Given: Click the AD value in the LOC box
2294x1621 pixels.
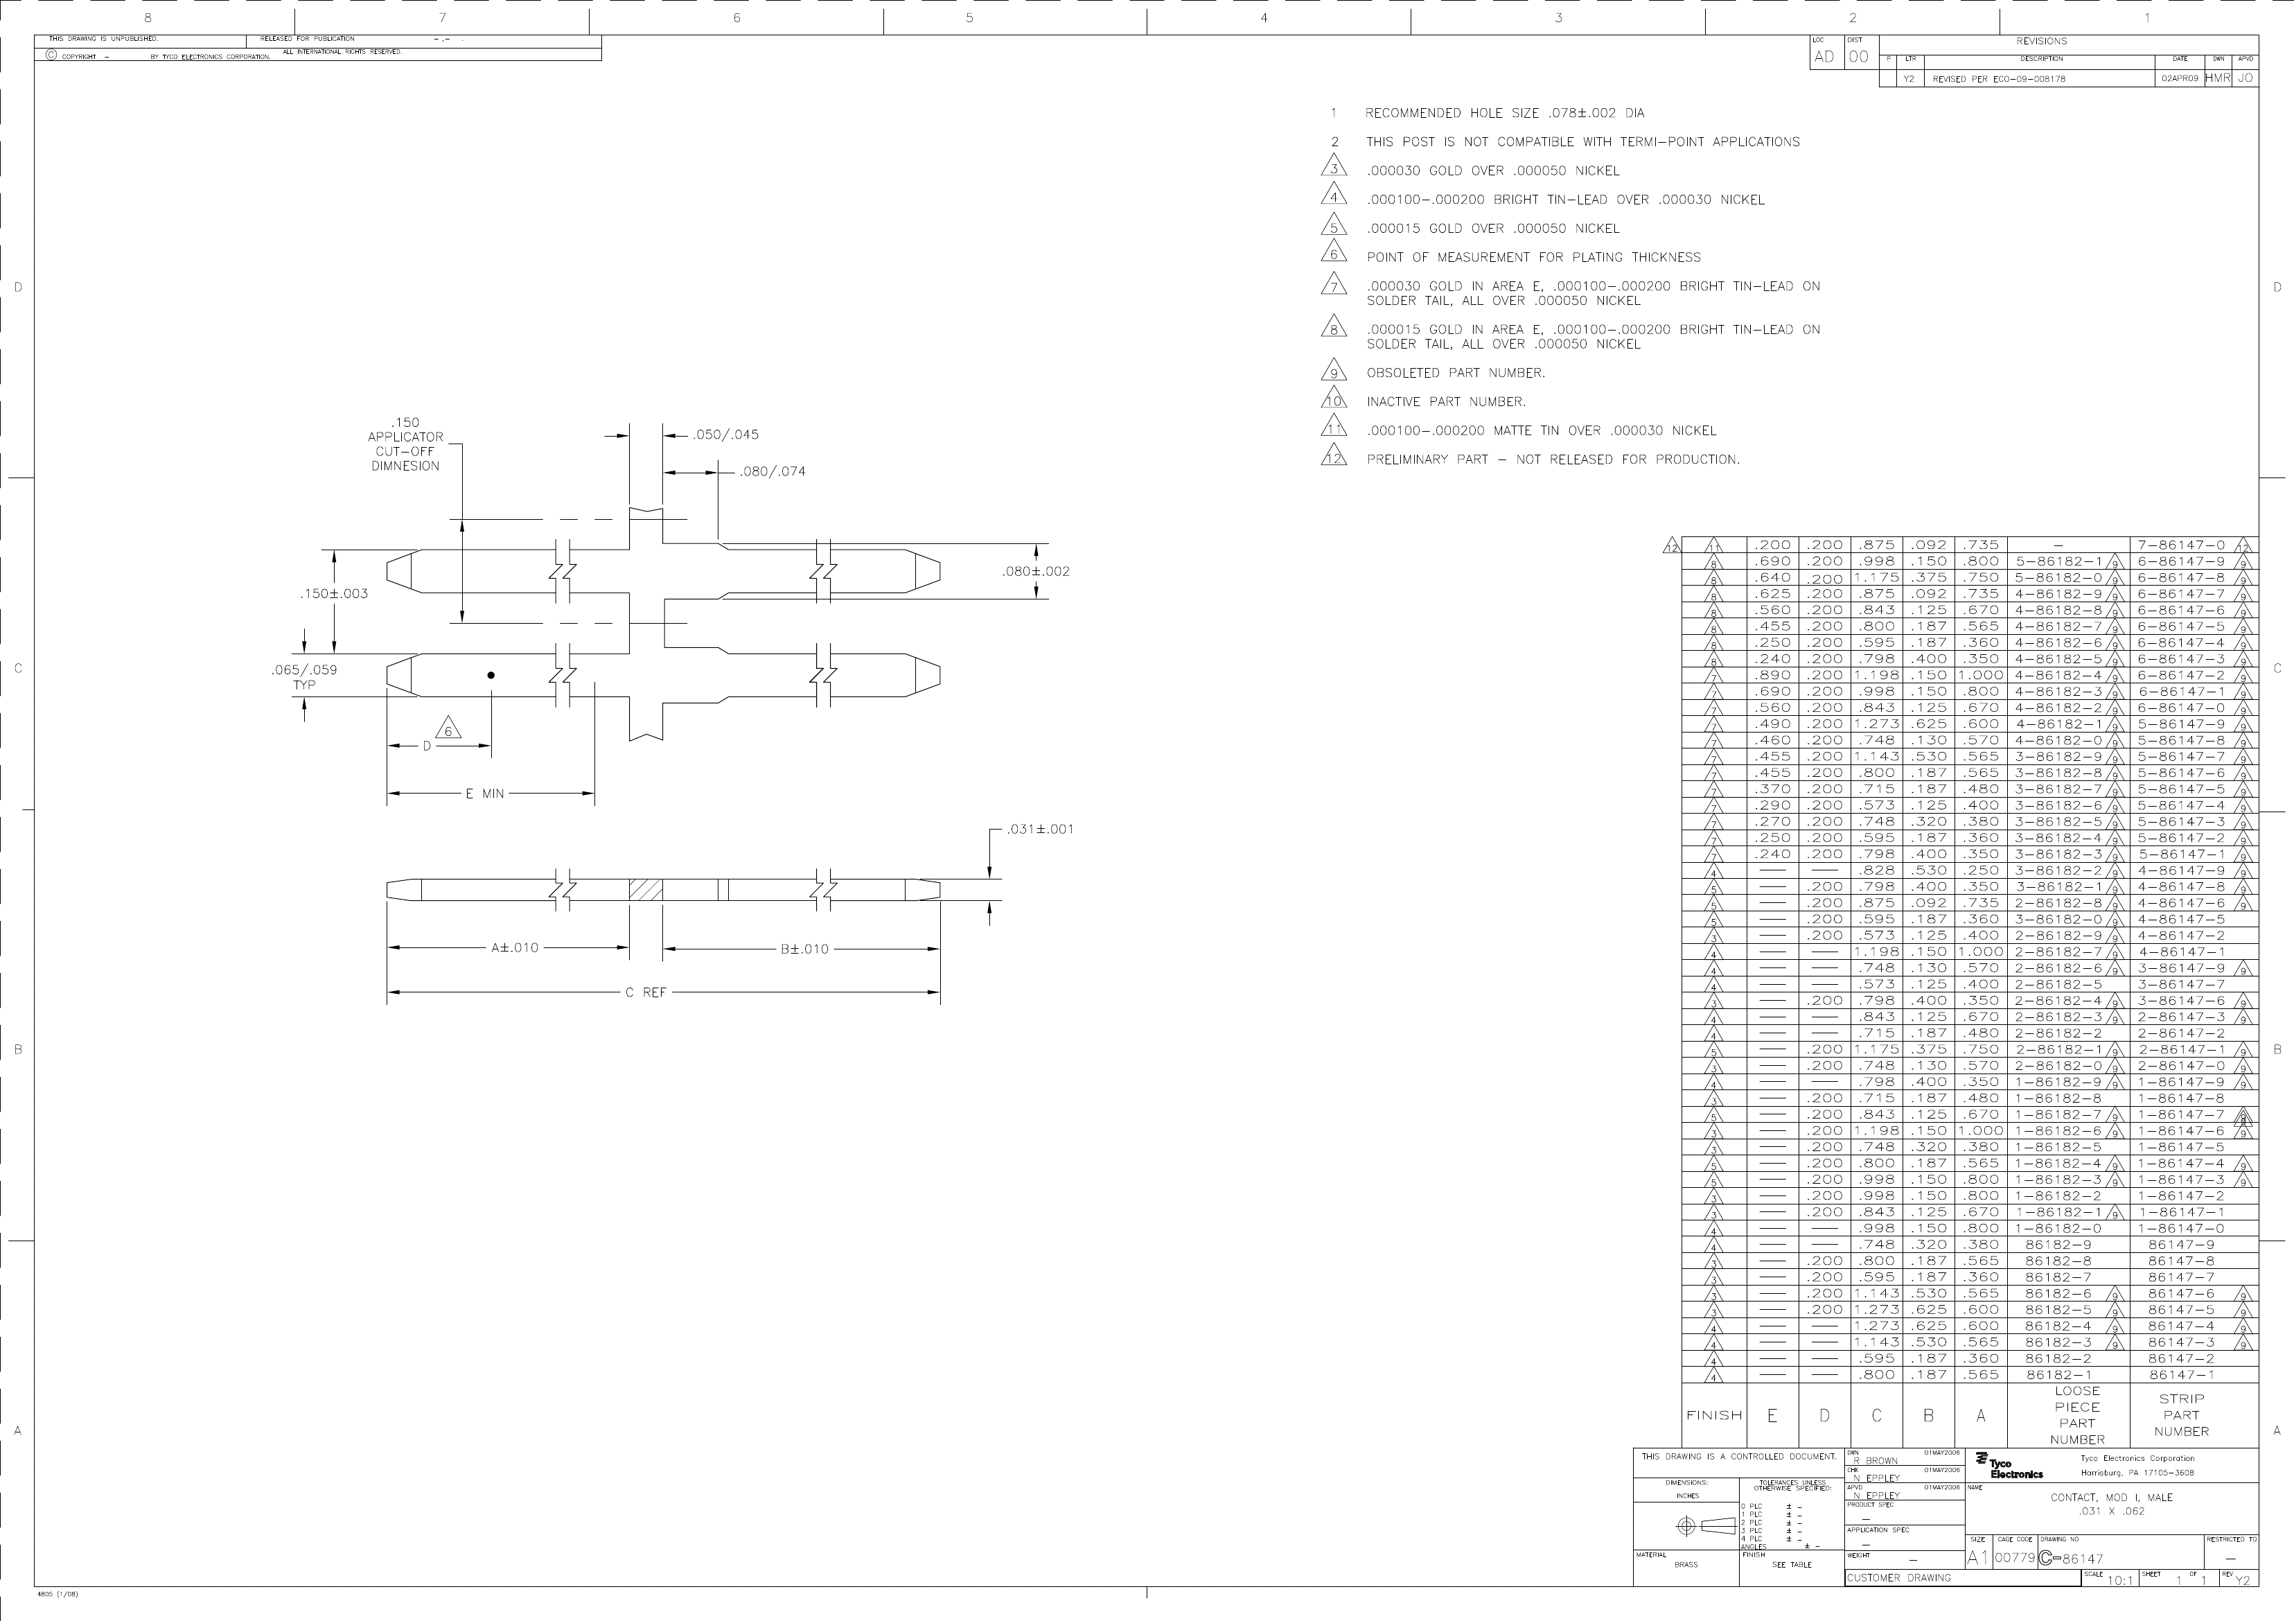Looking at the screenshot, I should 1824,57.
